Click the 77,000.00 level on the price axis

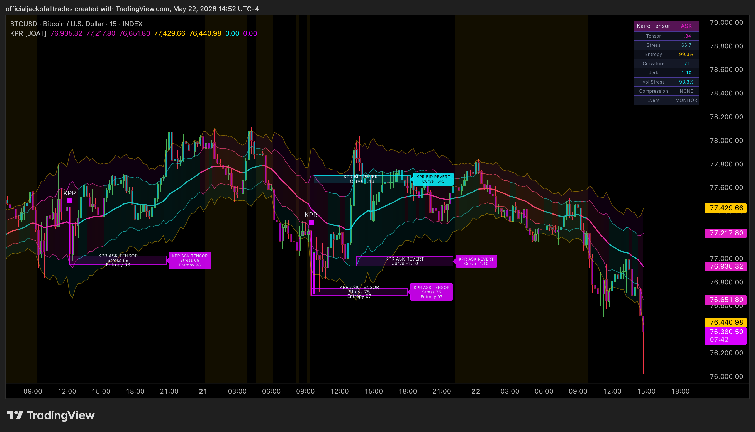coord(727,258)
